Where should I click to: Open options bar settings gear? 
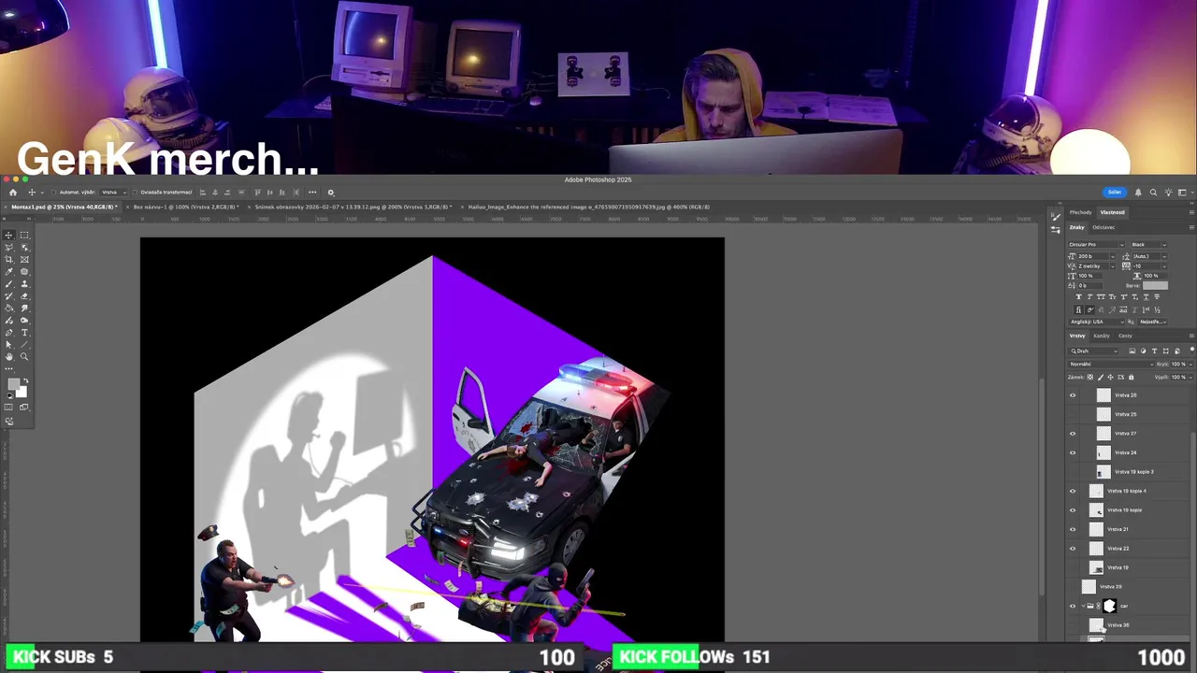(330, 193)
